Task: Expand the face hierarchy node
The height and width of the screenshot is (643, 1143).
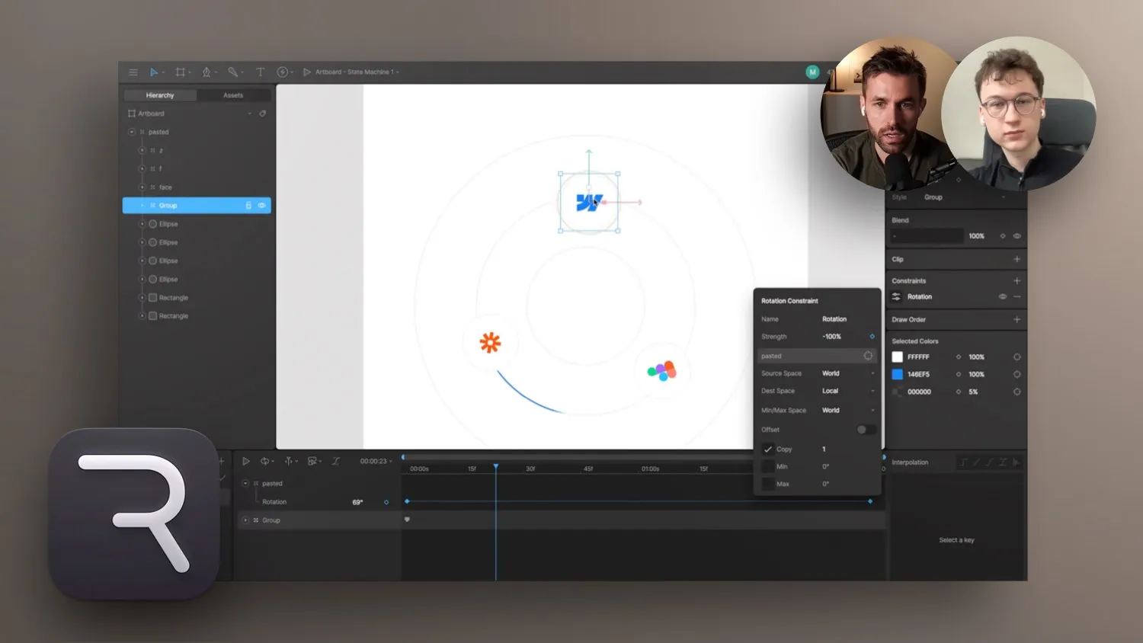Action: pos(142,187)
